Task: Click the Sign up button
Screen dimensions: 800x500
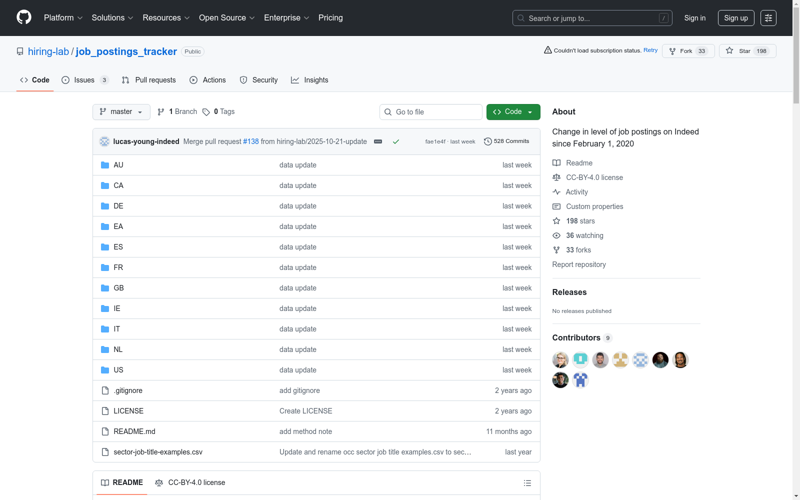Action: (736, 18)
